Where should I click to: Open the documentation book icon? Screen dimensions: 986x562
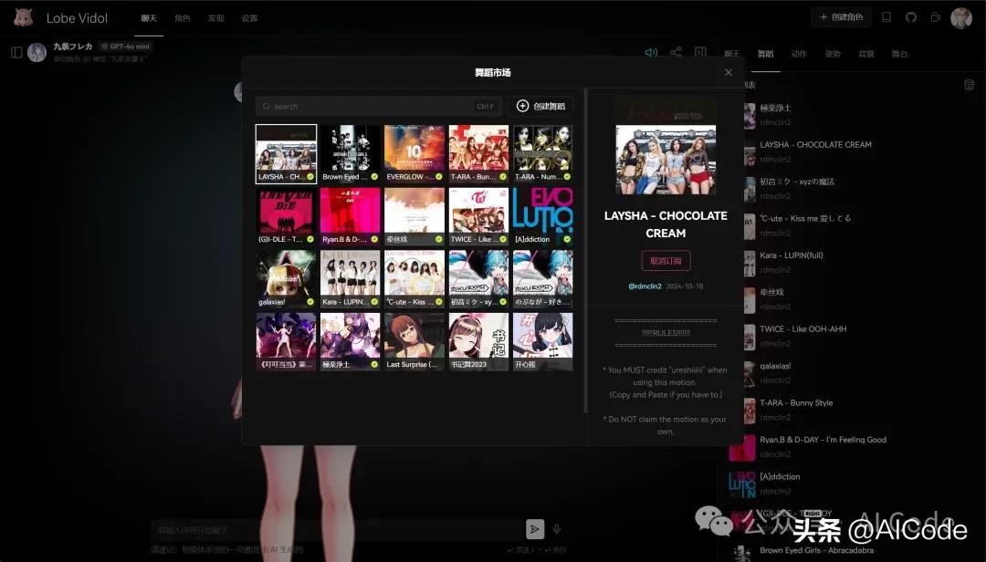click(886, 17)
